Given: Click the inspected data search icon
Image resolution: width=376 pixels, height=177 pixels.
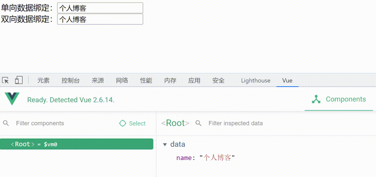Looking at the screenshot, I should click(198, 123).
